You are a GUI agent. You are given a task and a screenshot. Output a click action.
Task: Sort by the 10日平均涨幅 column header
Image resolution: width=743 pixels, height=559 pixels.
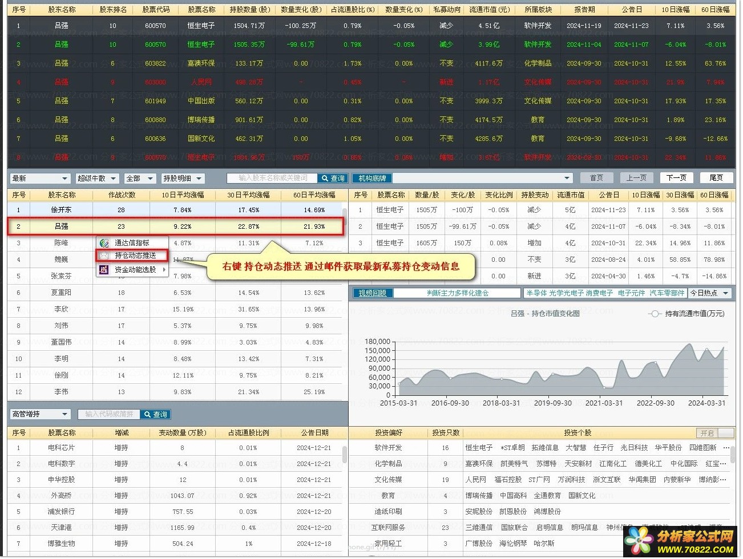pos(183,195)
